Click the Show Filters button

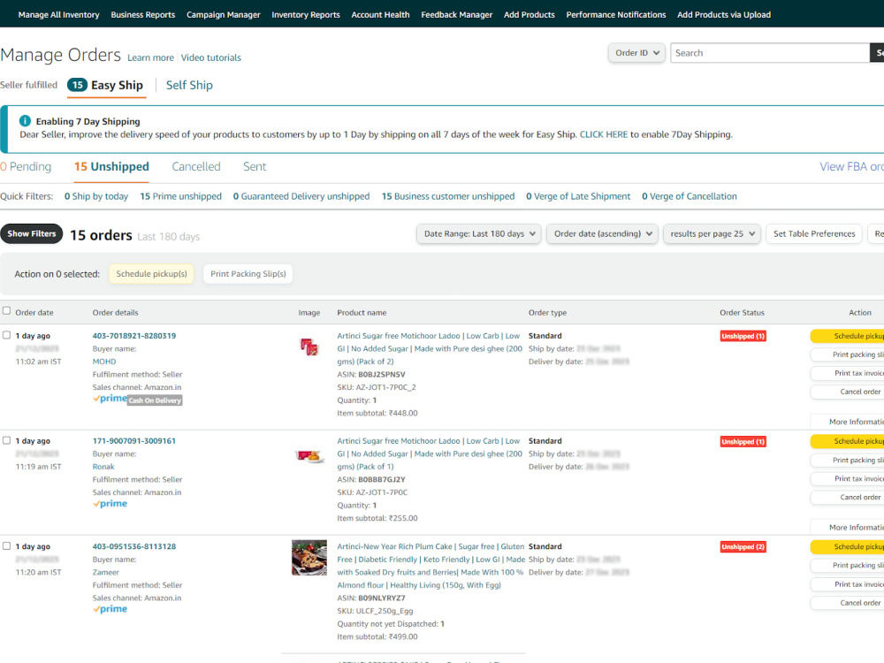pyautogui.click(x=32, y=233)
